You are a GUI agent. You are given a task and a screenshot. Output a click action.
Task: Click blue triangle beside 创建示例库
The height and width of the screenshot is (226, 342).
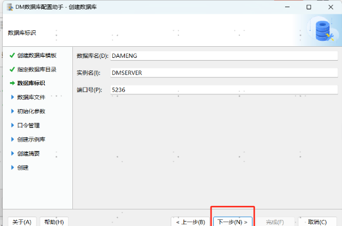[13, 139]
